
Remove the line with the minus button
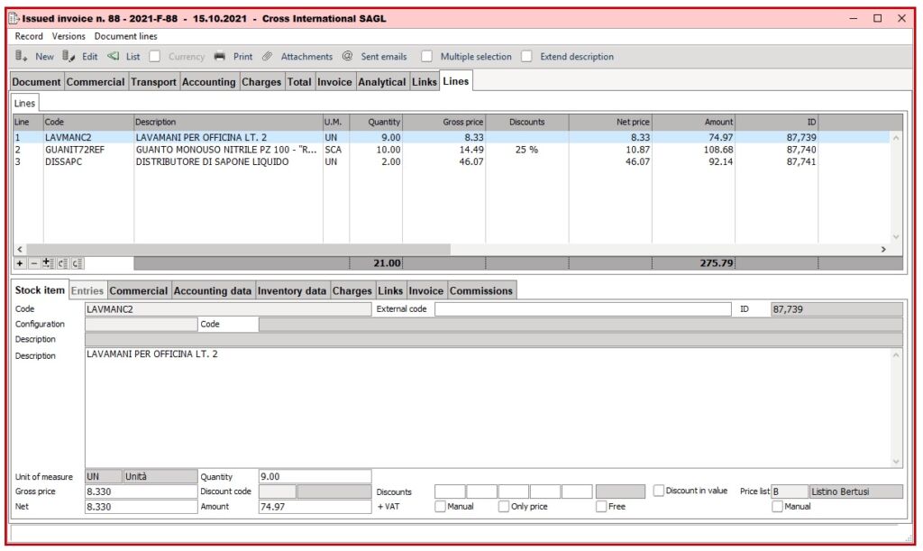pos(33,263)
